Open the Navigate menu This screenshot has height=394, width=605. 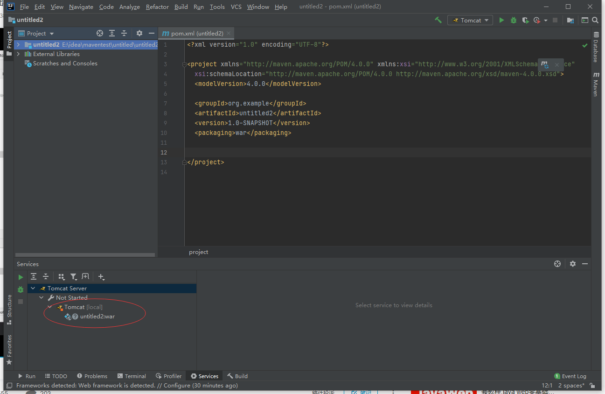[x=81, y=7]
